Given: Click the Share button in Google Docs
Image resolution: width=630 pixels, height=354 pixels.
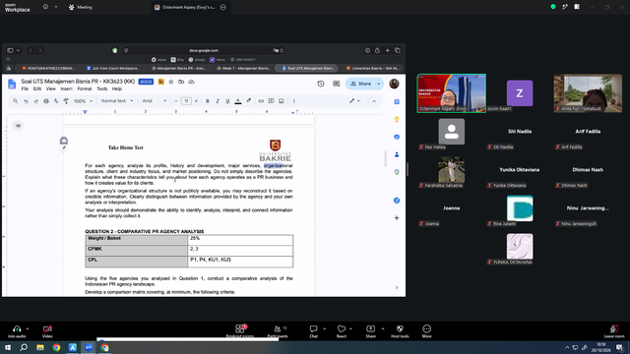Looking at the screenshot, I should click(360, 84).
